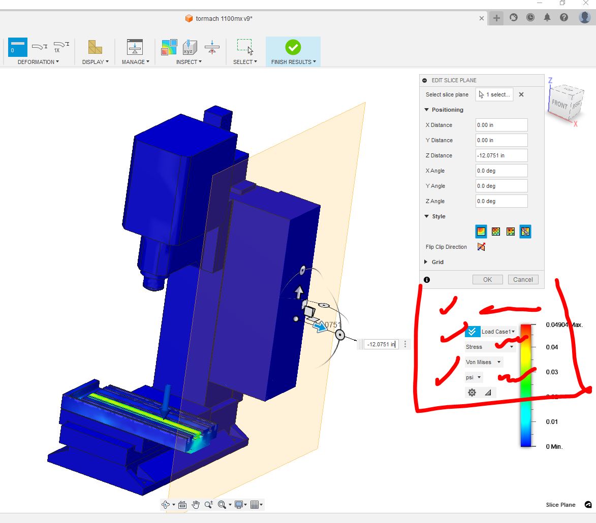596x523 pixels.
Task: Toggle the hatched slice plane style
Action: coord(495,232)
